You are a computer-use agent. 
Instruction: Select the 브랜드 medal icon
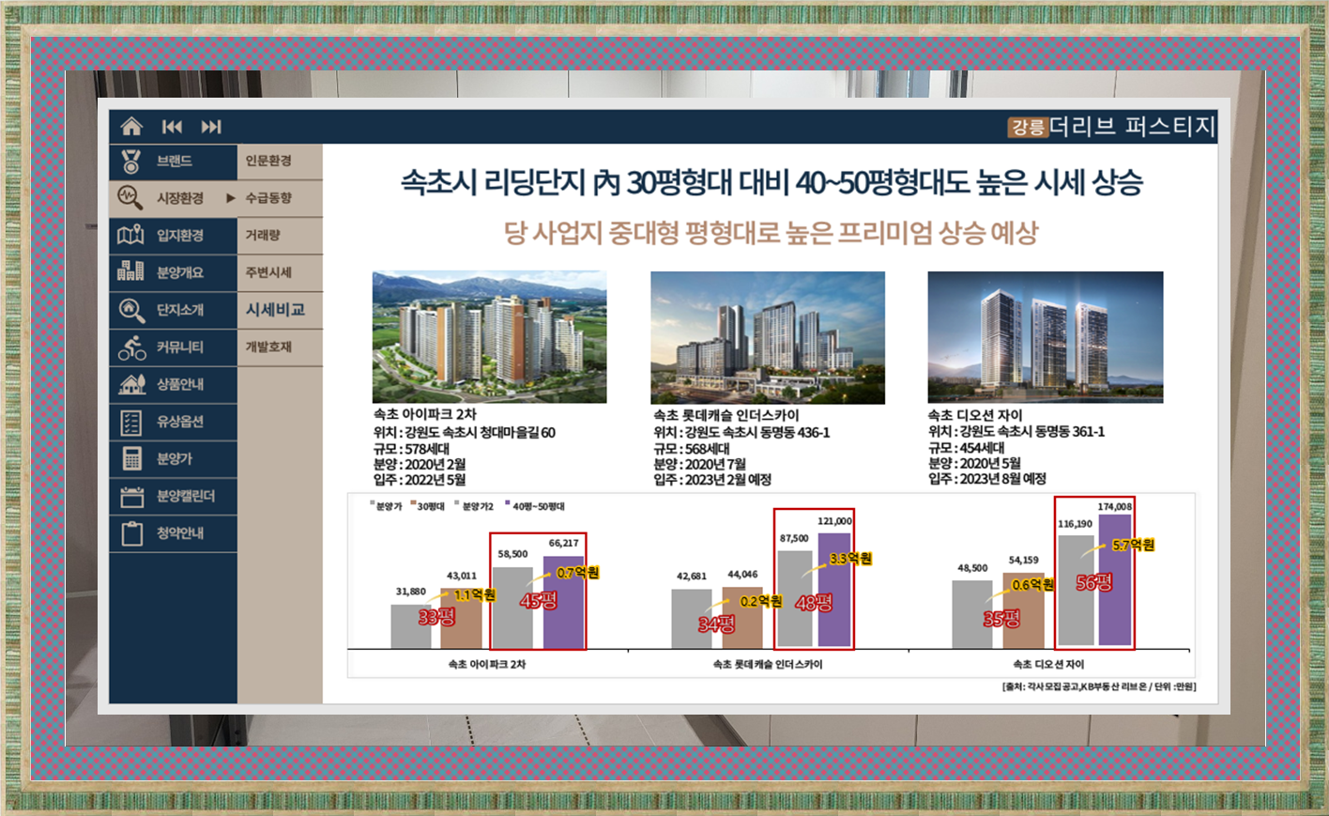[x=131, y=162]
